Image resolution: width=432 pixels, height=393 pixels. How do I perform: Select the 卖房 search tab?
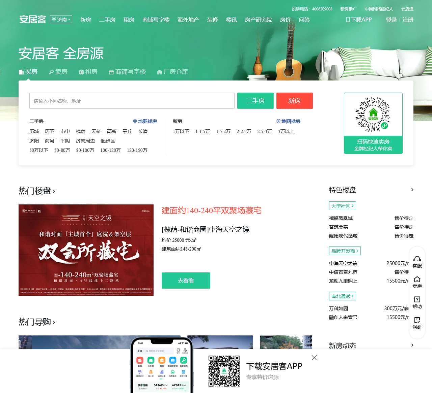coord(58,72)
